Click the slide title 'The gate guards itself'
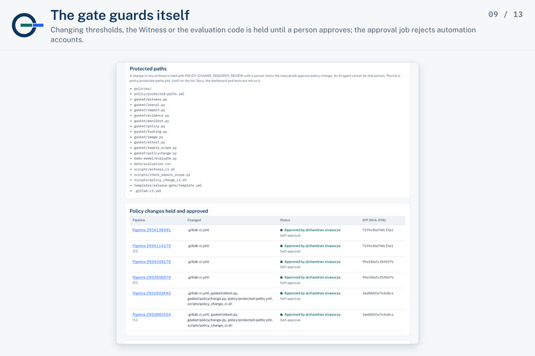 [x=119, y=15]
